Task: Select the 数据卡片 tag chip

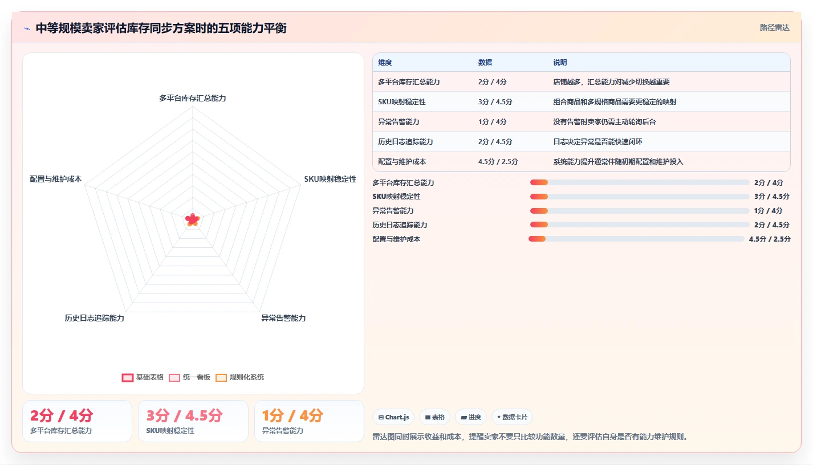Action: click(512, 417)
